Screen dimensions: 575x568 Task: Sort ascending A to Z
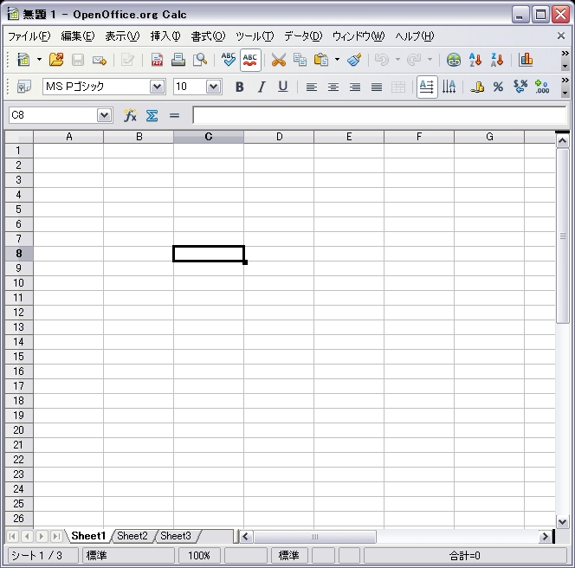(475, 60)
